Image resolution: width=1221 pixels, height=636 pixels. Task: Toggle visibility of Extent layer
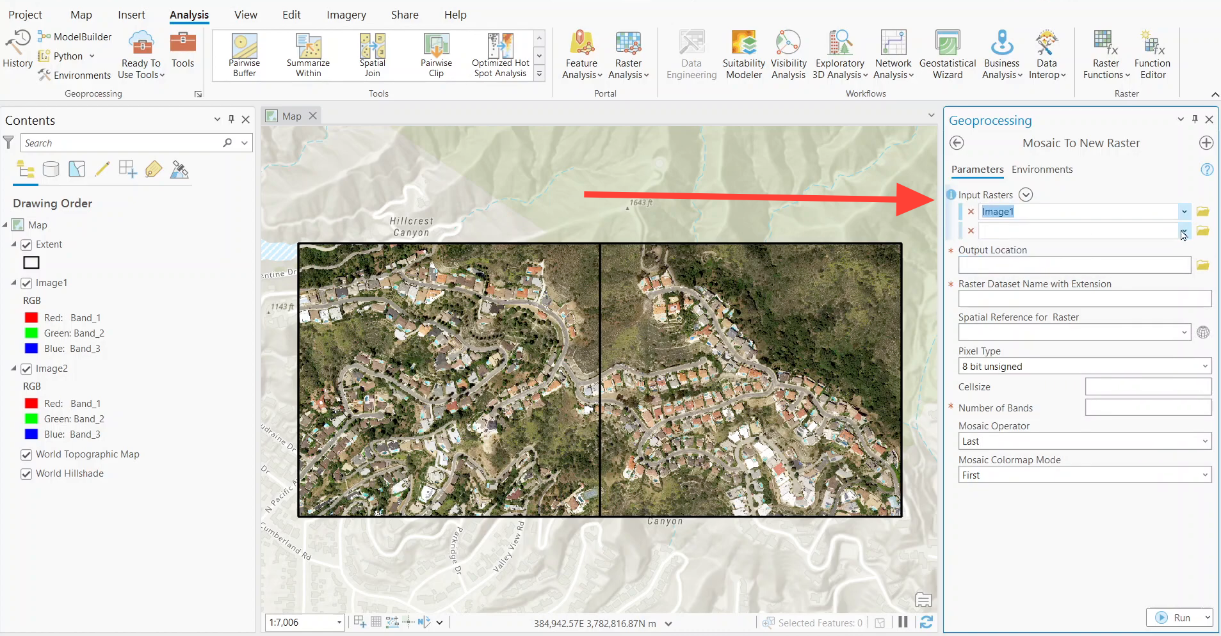pos(26,244)
